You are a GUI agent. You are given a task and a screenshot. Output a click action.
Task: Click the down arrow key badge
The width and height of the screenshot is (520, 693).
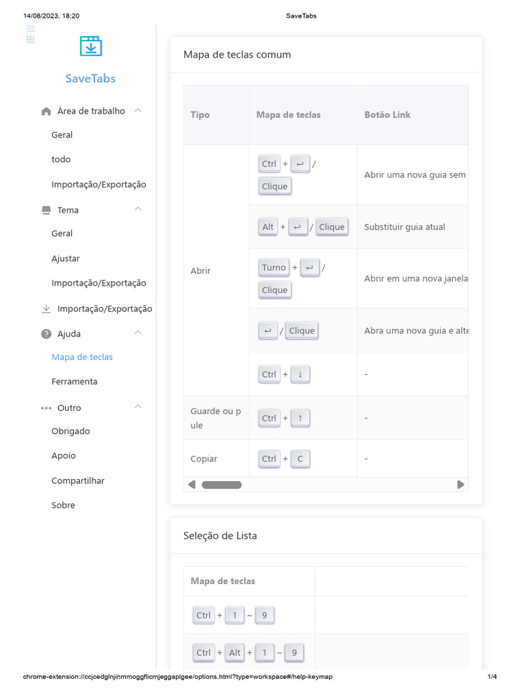[300, 374]
